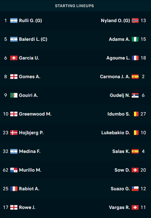Open player Balerdi L. (C) profile
The height and width of the screenshot is (218, 151).
point(33,39)
